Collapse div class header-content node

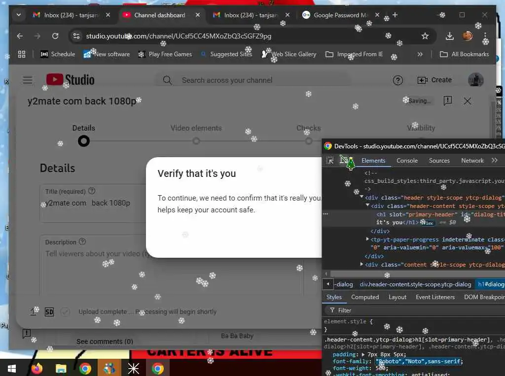[x=367, y=205]
